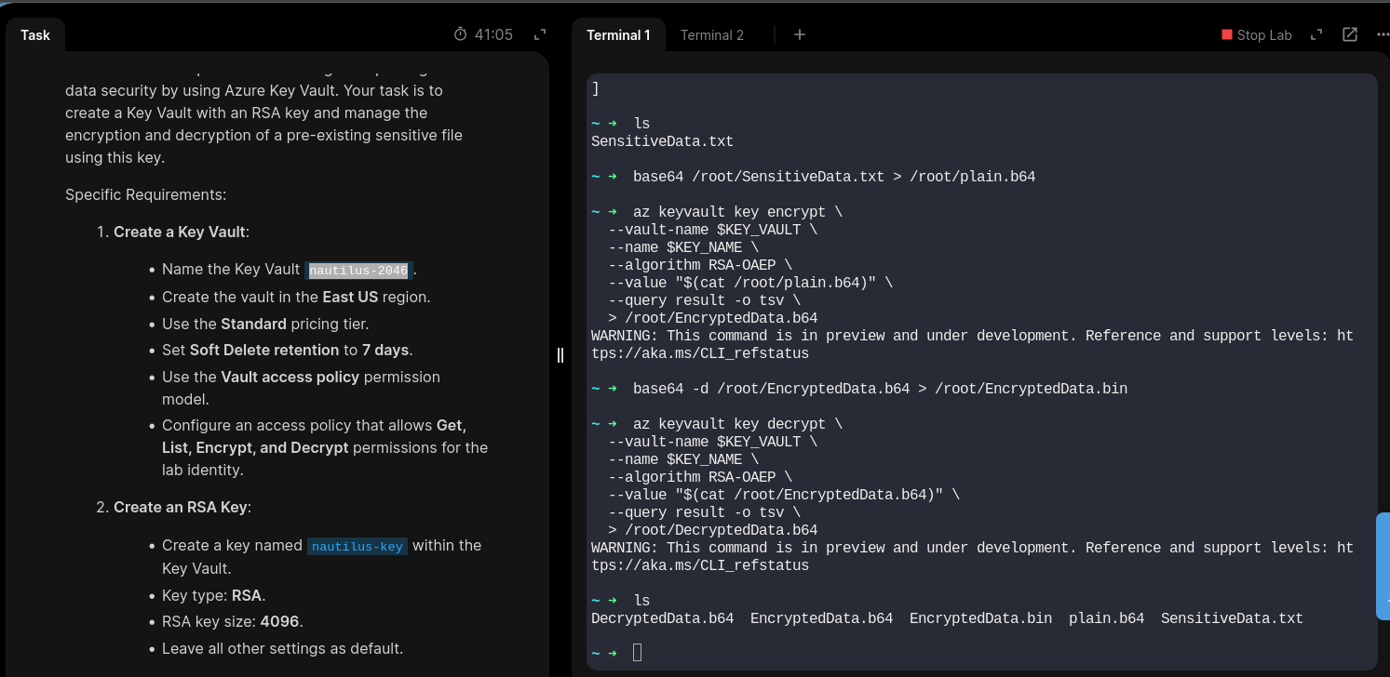
Task: Click the 'Specific Requirements:' text
Action: coord(145,195)
